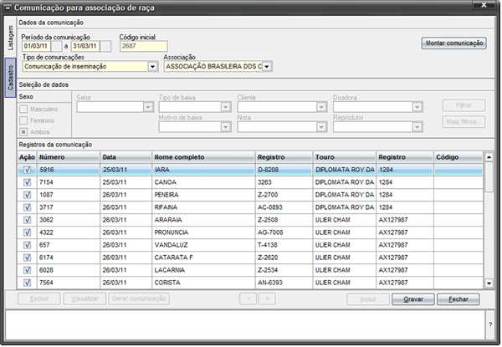The image size is (502, 347).
Task: Switch to the Cadastro side tab
Action: tap(11, 78)
